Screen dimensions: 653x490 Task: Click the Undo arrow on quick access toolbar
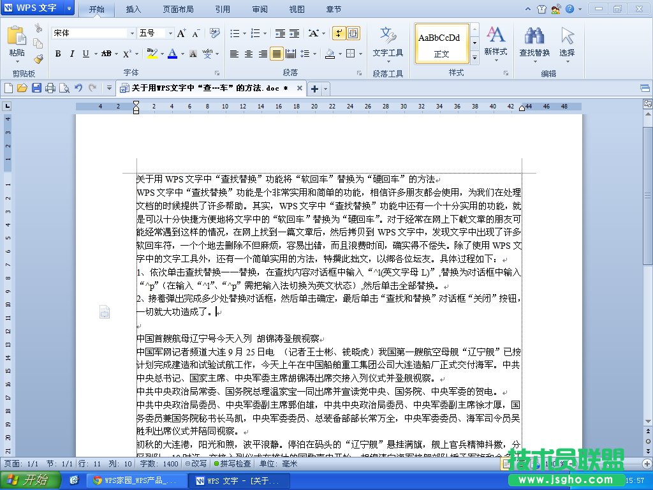[78, 88]
